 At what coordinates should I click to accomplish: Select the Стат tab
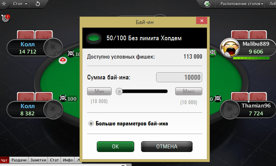(54, 160)
